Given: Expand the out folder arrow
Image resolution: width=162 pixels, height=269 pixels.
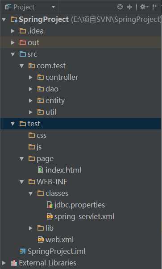Looking at the screenshot, I should pyautogui.click(x=12, y=42).
